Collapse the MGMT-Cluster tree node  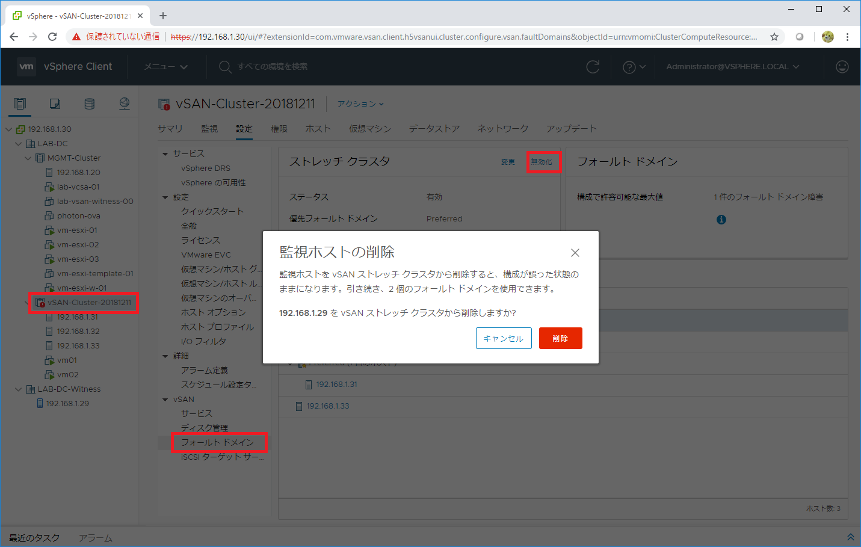pos(28,158)
